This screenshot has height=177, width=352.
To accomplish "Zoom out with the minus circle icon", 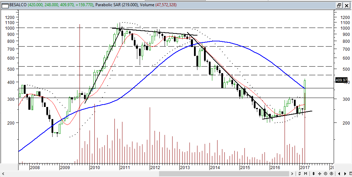I will (325, 174).
